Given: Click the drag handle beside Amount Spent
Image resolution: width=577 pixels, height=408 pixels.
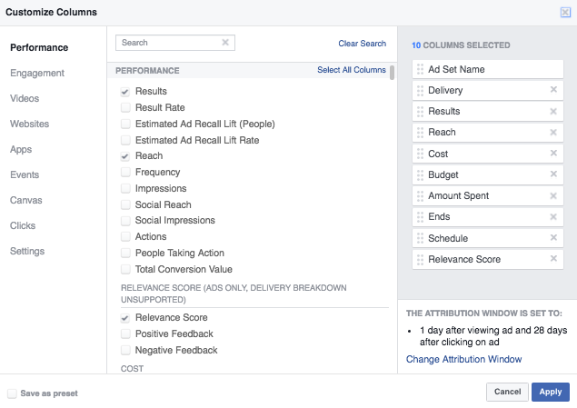Looking at the screenshot, I should (420, 196).
